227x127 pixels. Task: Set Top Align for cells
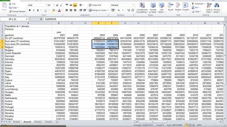(x=67, y=5)
